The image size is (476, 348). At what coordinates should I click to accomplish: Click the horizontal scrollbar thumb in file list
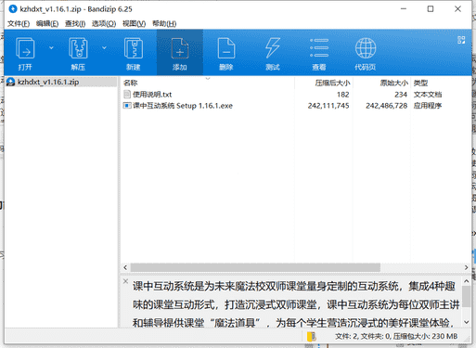coord(255,267)
